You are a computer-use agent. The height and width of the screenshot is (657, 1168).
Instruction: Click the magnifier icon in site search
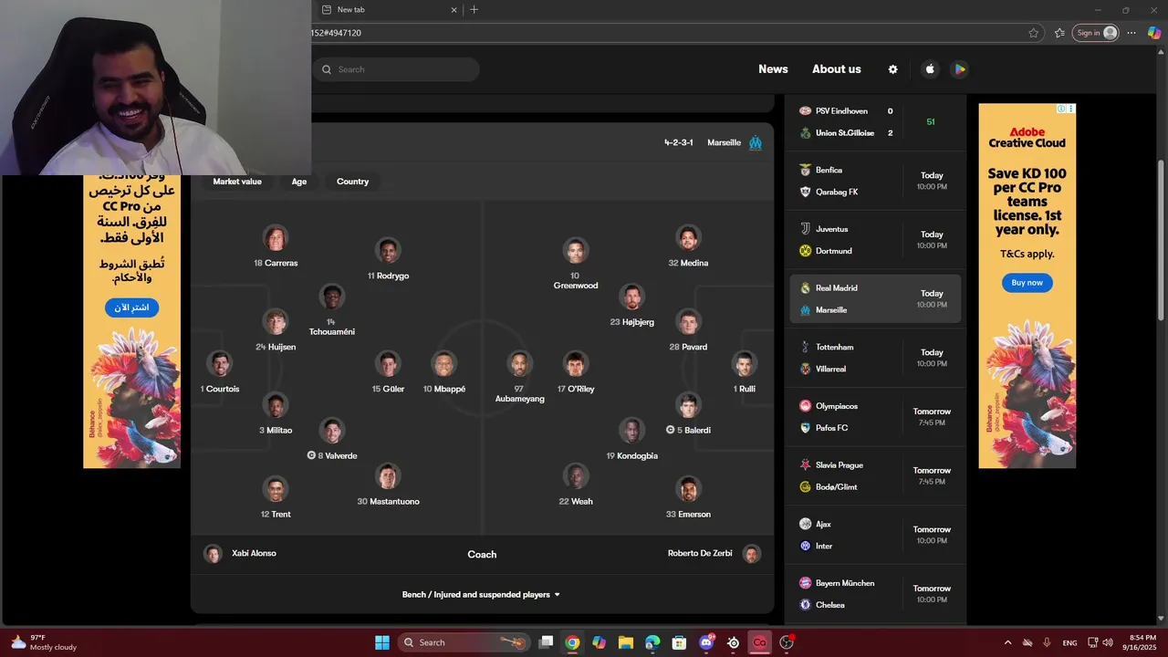click(x=327, y=69)
